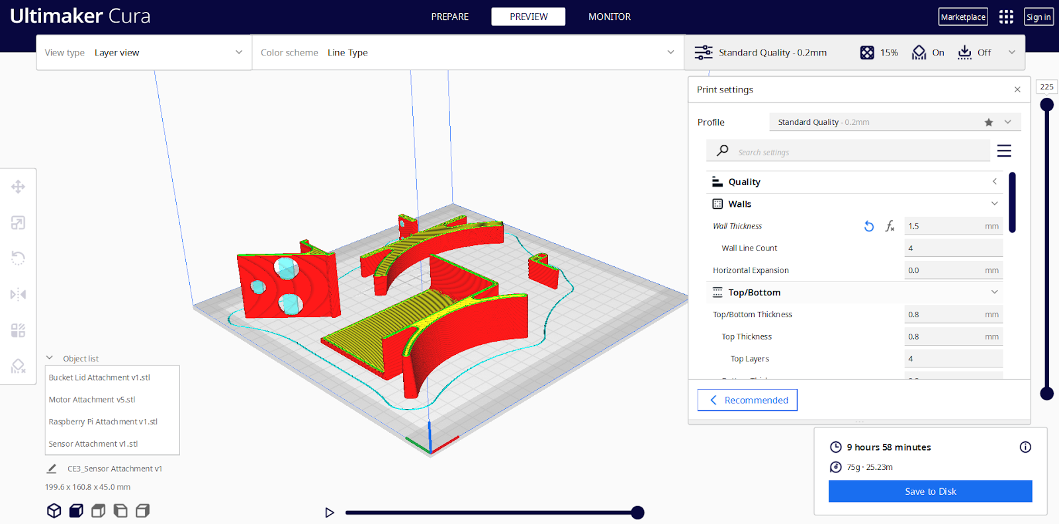Screen dimensions: 1059x524
Task: Click the simulation path slider handle
Action: point(638,513)
